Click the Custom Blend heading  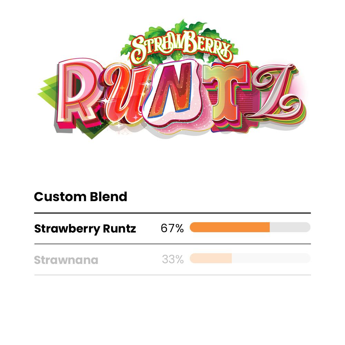[x=80, y=197]
